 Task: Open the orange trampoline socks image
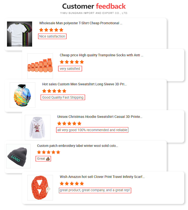(40, 66)
